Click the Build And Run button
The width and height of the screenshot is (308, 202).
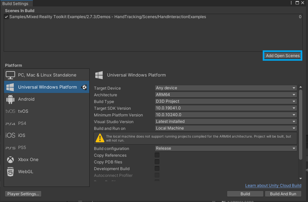pos(283,194)
